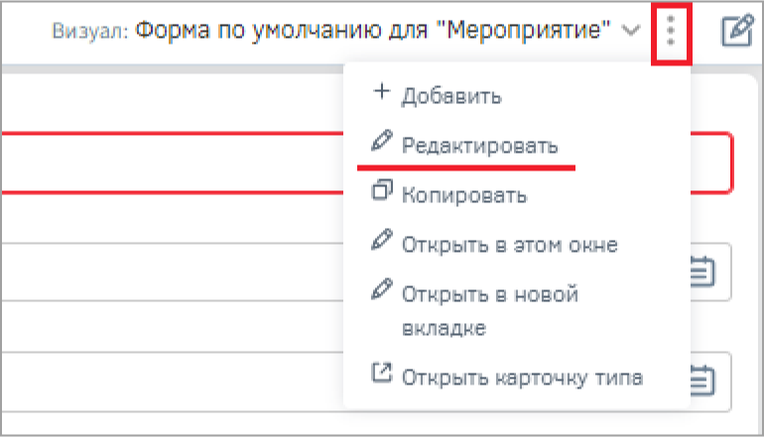764x437 pixels.
Task: Click pencil icon beside "Открыть в этом окне"
Action: [381, 241]
